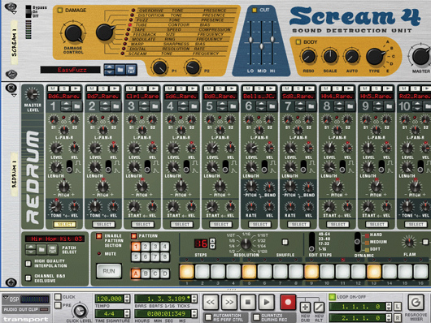Open the ReGroove Mixer
The image size is (431, 323).
point(416,303)
